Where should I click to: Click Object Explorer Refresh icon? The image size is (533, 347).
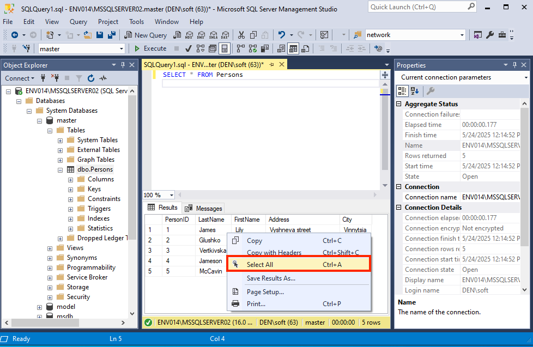click(91, 78)
